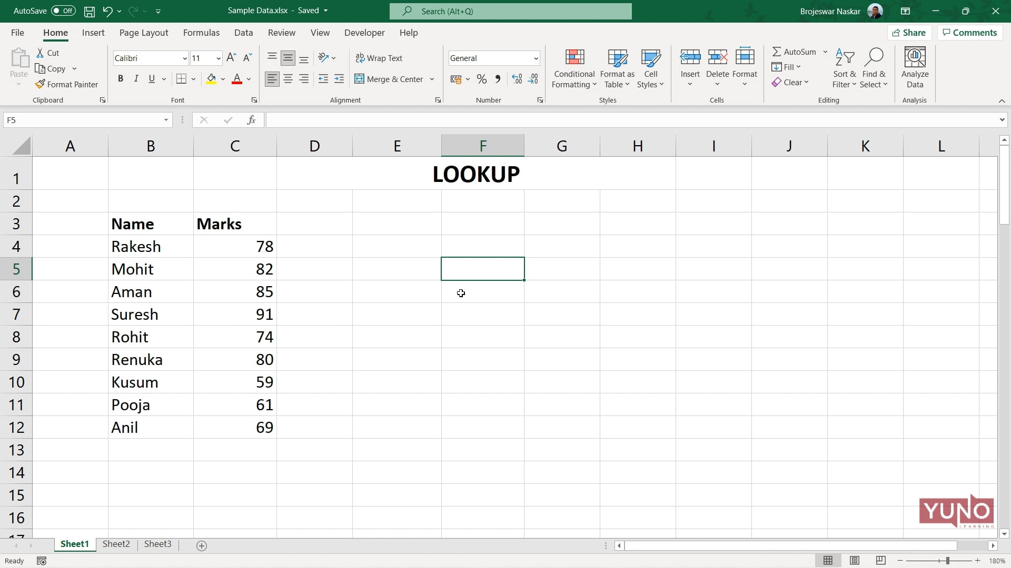The image size is (1011, 568).
Task: Increase font size with the A-up icon
Action: [231, 58]
